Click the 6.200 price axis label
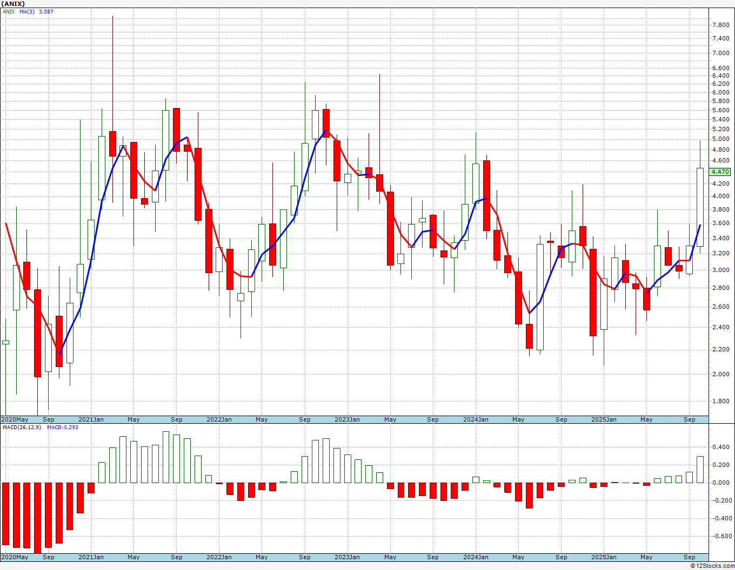This screenshot has height=570, width=735. (x=720, y=84)
